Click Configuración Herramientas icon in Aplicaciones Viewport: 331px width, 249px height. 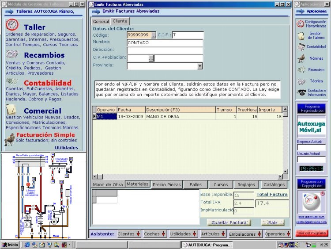[x=300, y=24]
